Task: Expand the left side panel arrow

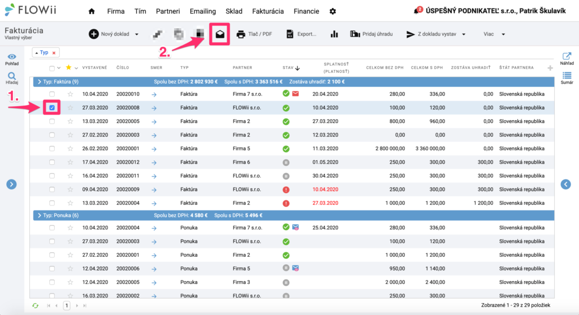Action: (x=11, y=184)
